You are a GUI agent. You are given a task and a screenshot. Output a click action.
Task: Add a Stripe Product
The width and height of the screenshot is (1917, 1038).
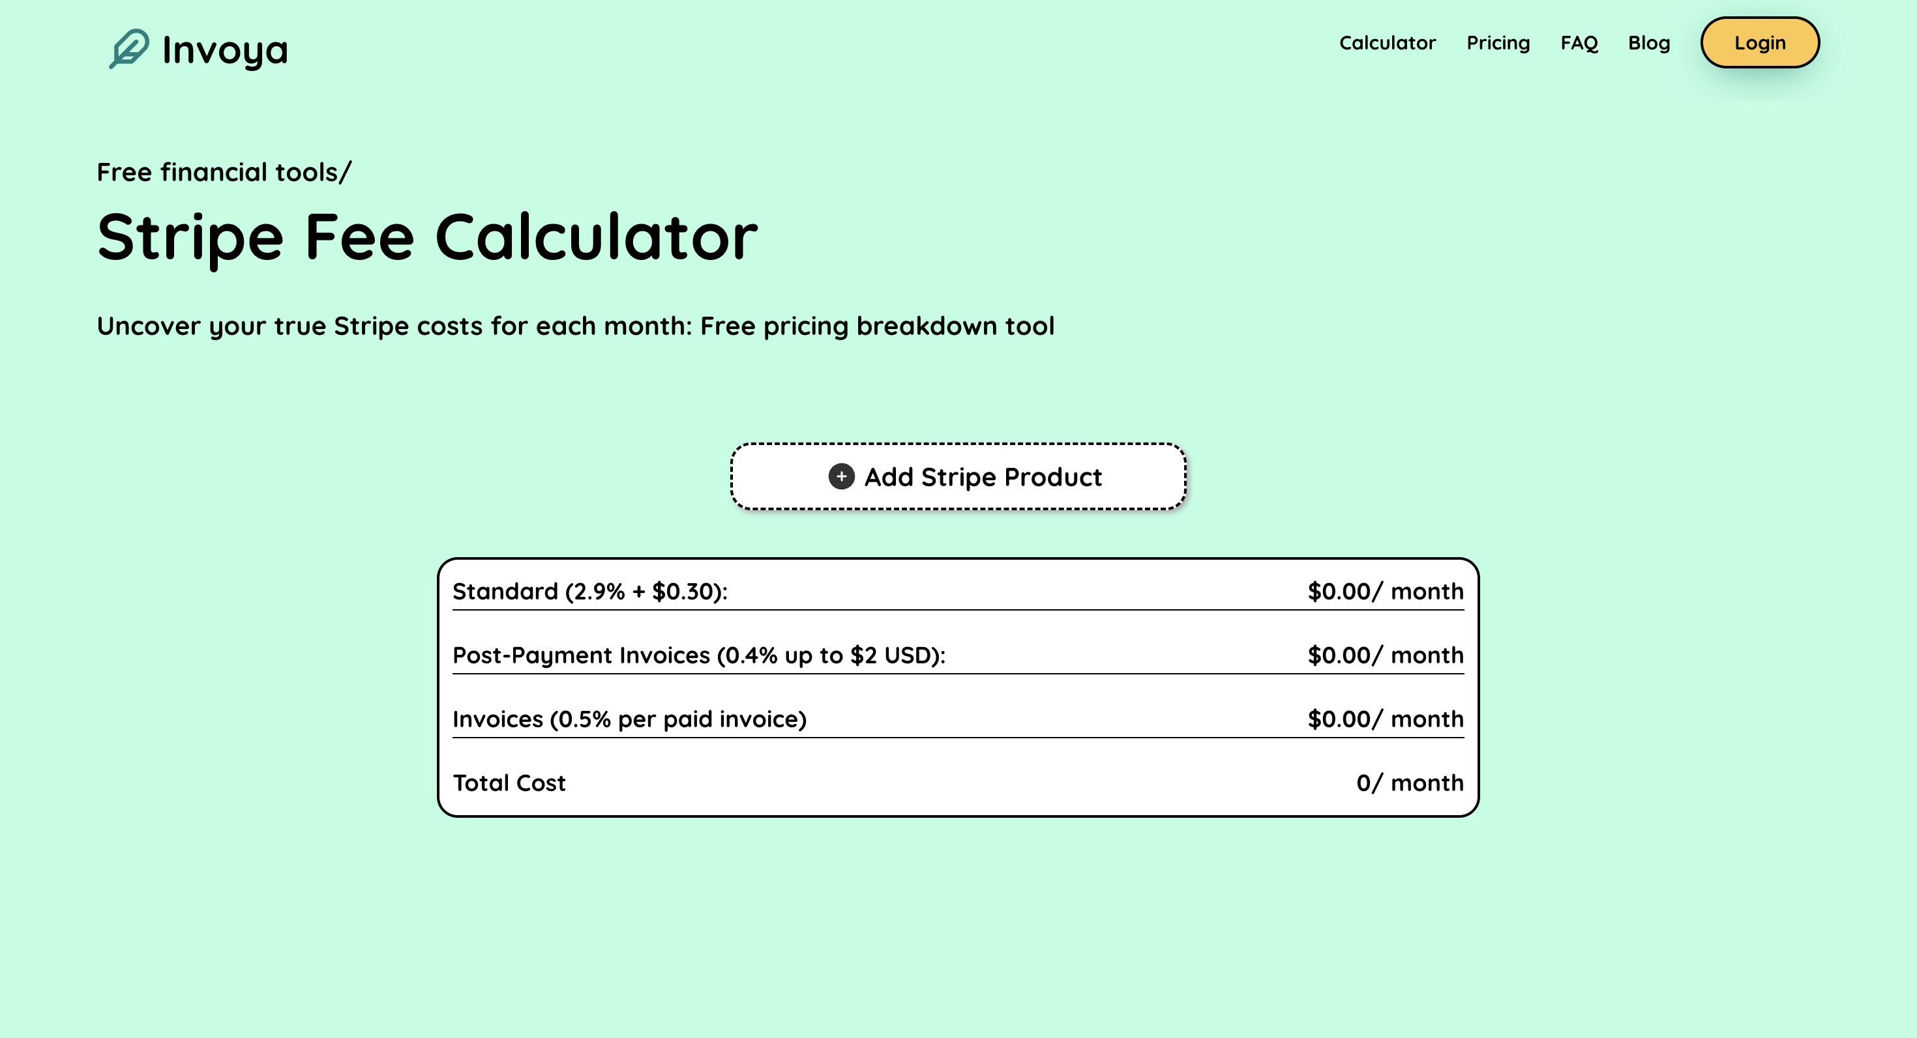click(x=959, y=476)
